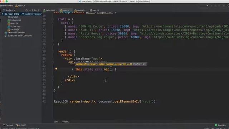
Task: Hide the Project tool window
Action: click(x=39, y=10)
